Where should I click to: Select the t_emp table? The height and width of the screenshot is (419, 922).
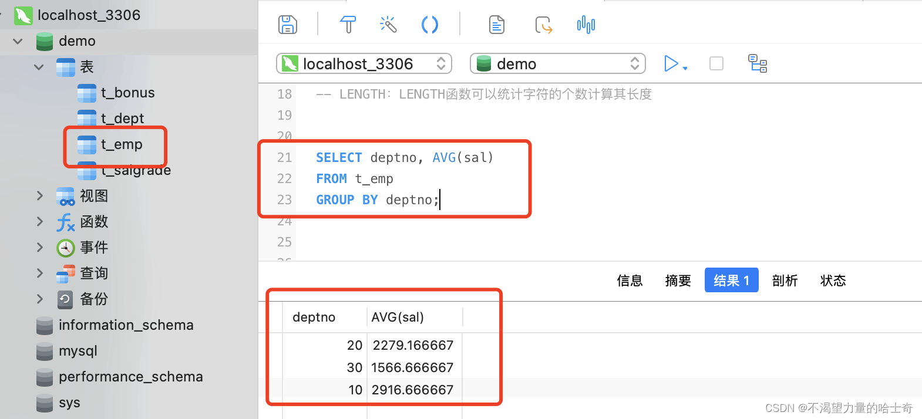(x=122, y=144)
